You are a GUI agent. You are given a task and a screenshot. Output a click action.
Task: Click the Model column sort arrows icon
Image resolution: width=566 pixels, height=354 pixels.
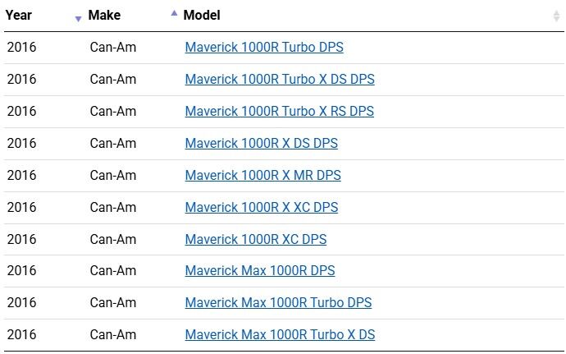[x=556, y=16]
